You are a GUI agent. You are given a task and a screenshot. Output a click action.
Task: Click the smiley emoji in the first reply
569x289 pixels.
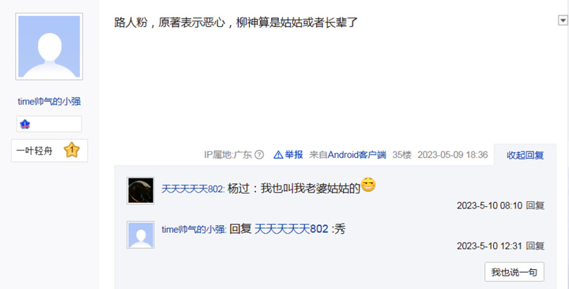[368, 185]
